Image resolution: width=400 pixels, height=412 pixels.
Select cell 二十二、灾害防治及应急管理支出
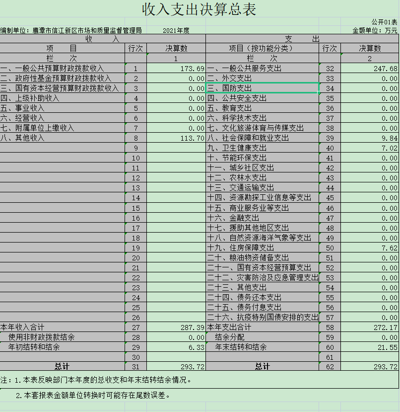pyautogui.click(x=262, y=278)
